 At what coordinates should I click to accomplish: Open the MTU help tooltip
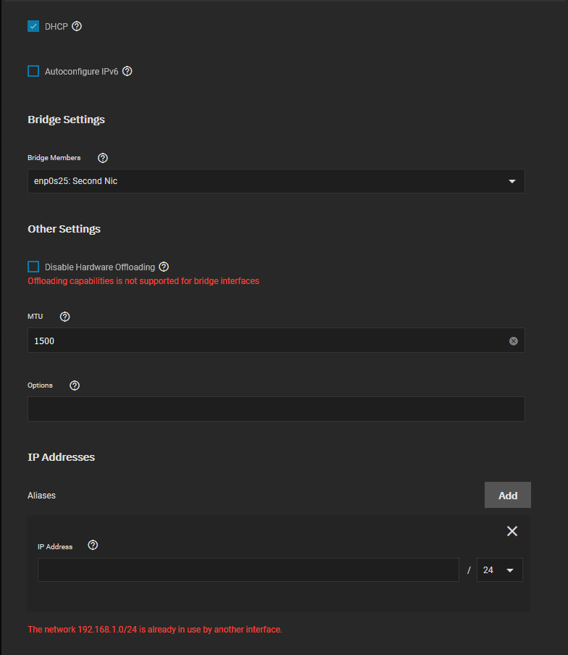64,317
